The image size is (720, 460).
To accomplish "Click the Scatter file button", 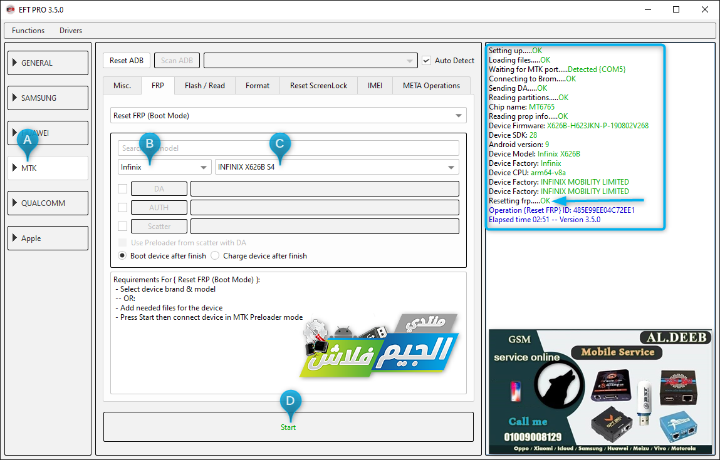I will tap(159, 226).
